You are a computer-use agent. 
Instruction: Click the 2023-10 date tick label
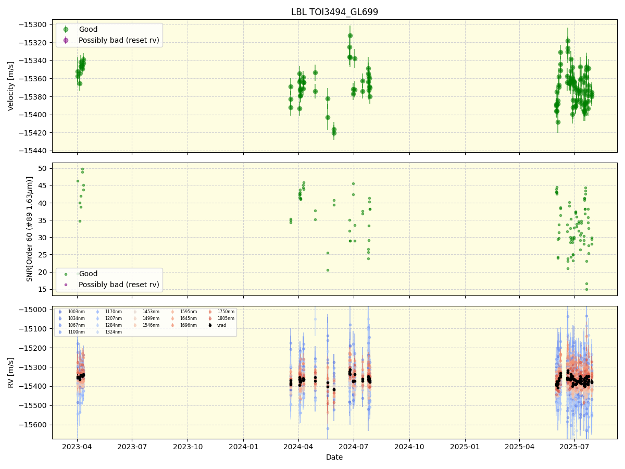coord(187,447)
